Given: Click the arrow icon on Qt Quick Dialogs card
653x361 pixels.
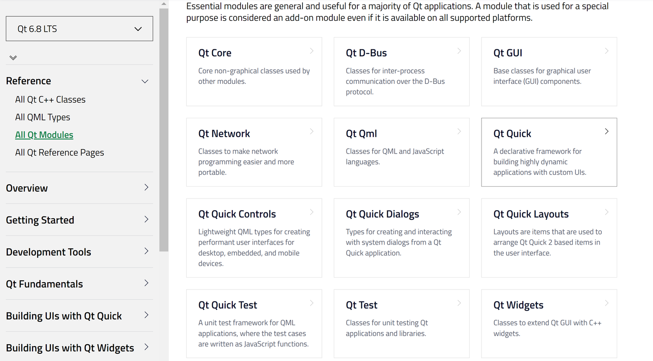Looking at the screenshot, I should 459,212.
